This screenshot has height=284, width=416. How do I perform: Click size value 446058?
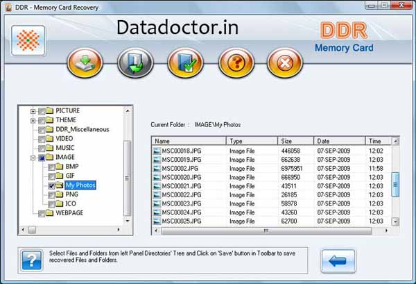(291, 151)
